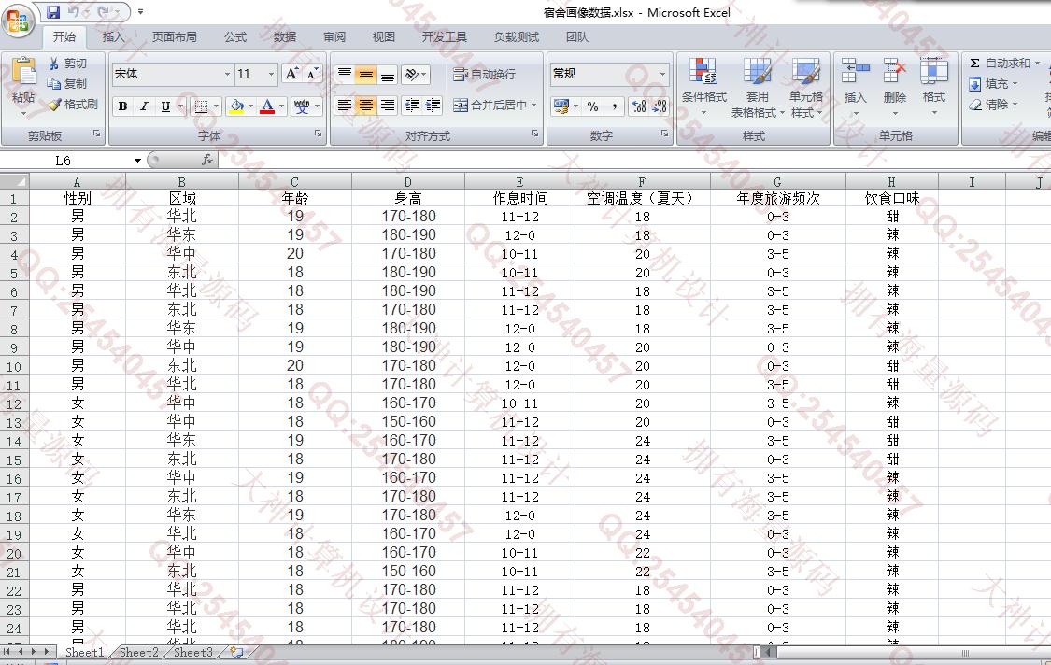Open format as table (套用表格格式)
Viewport: 1051px width, 665px height.
[x=758, y=87]
